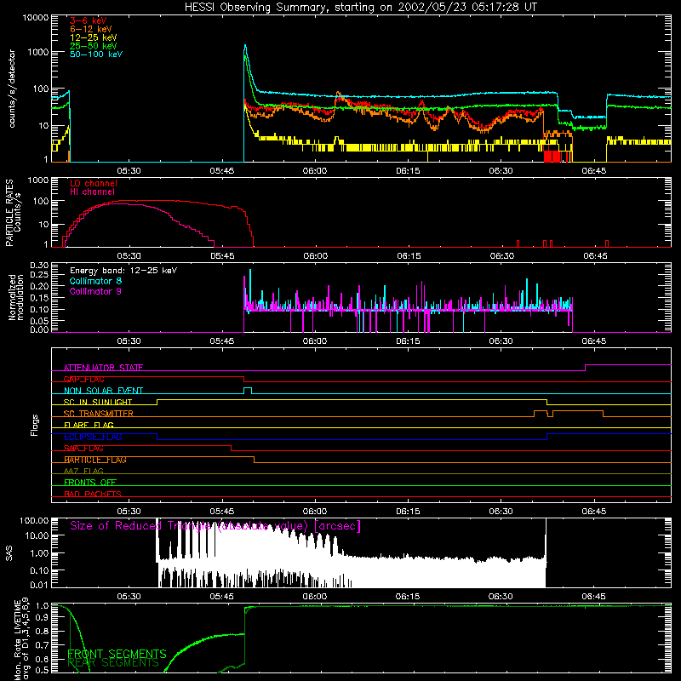Image resolution: width=681 pixels, height=681 pixels.
Task: Click the 06:15 label under modulation panel
Action: pyautogui.click(x=409, y=341)
